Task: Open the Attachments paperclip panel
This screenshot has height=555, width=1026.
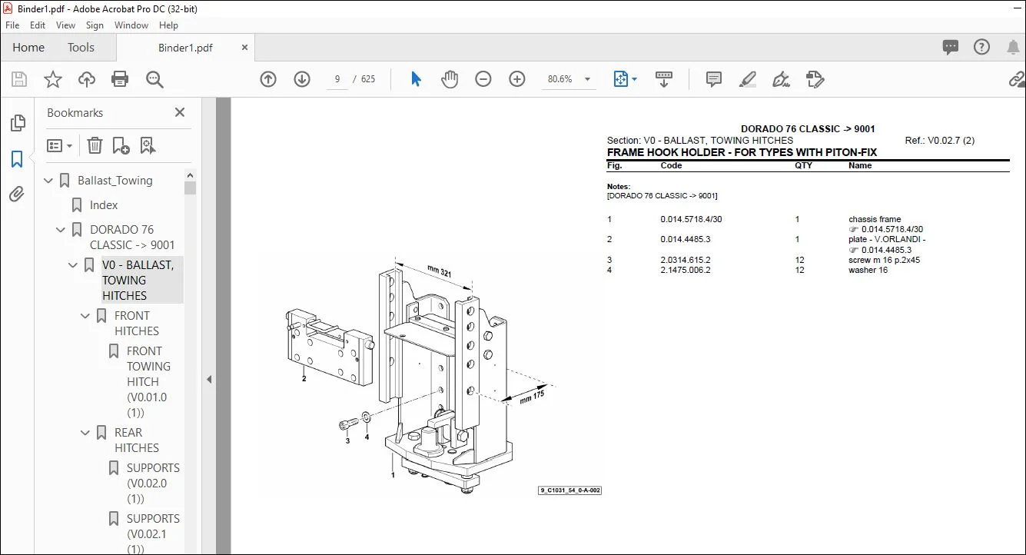Action: (17, 194)
